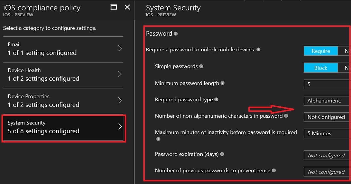Open the Required password type dropdown

pos(327,100)
